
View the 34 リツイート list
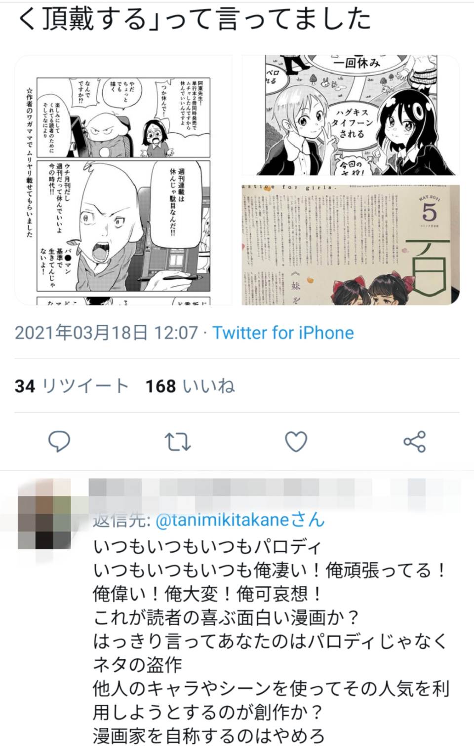(x=72, y=386)
